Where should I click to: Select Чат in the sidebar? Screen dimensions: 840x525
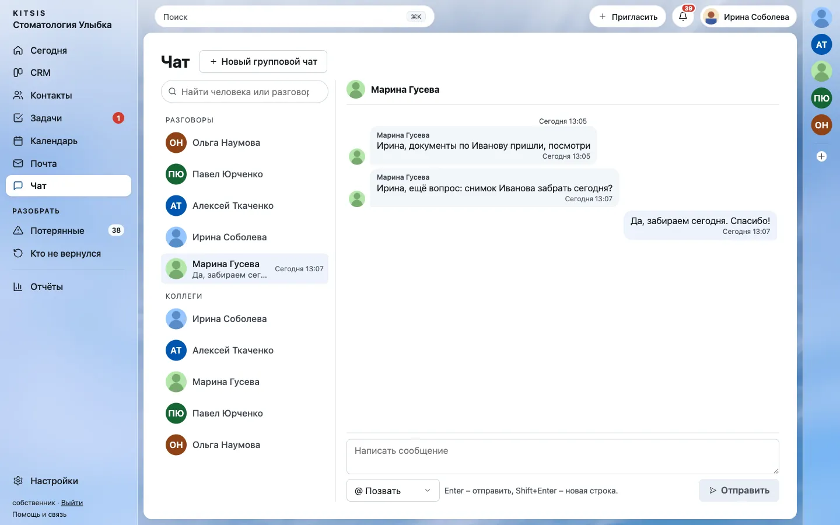[x=68, y=185]
